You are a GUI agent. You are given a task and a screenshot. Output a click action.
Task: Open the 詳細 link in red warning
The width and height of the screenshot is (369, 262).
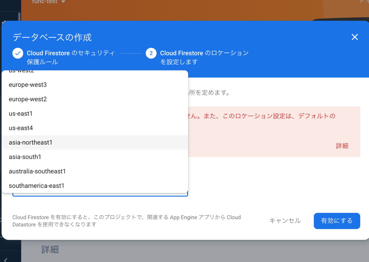coord(342,146)
